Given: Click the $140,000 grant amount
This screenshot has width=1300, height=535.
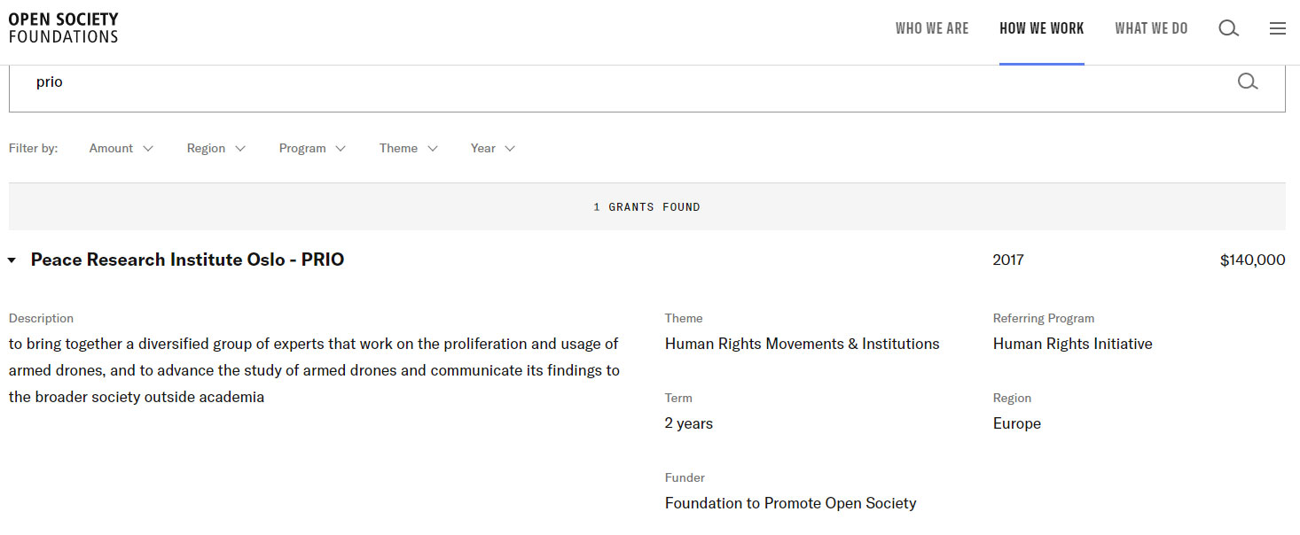Looking at the screenshot, I should (x=1252, y=260).
